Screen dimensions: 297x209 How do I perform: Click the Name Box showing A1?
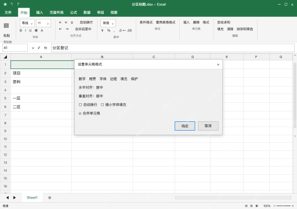[x=15, y=48]
